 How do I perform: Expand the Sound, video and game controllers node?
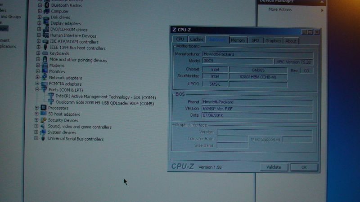pos(36,126)
